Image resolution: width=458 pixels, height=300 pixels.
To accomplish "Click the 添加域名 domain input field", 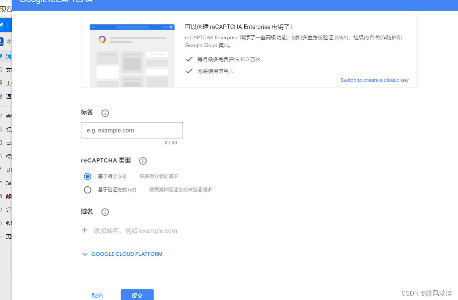I will coord(135,231).
